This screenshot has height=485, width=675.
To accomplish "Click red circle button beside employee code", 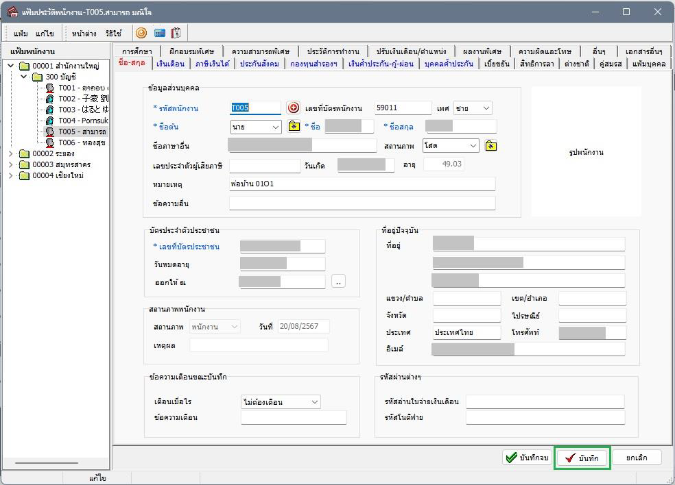I will tap(293, 108).
